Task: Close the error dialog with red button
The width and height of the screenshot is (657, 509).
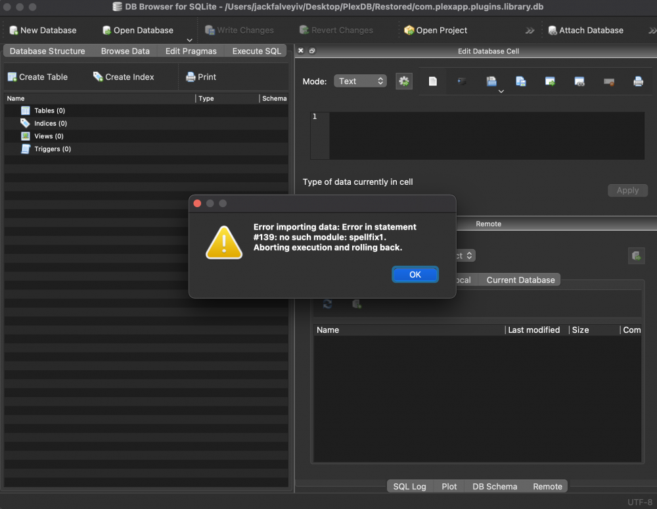Action: [x=197, y=203]
